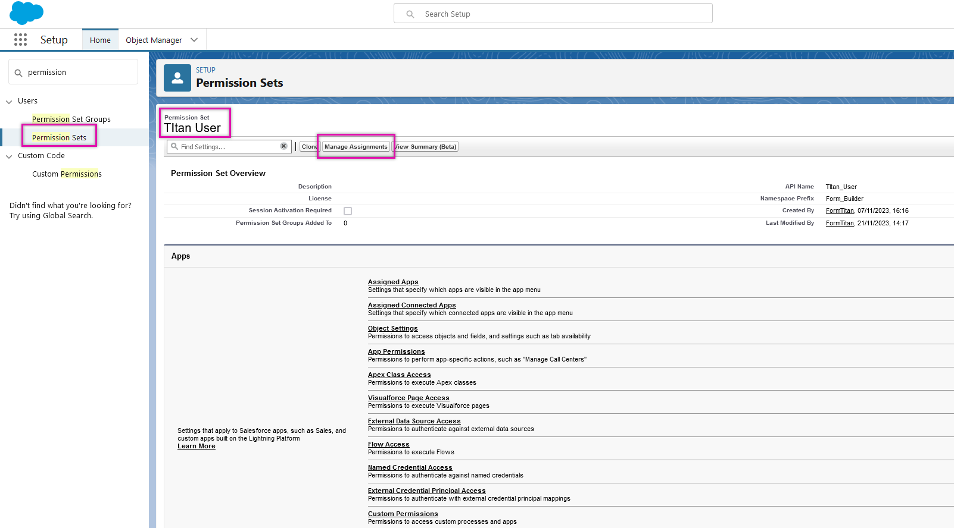
Task: Click the Apps section heading
Action: pyautogui.click(x=180, y=256)
